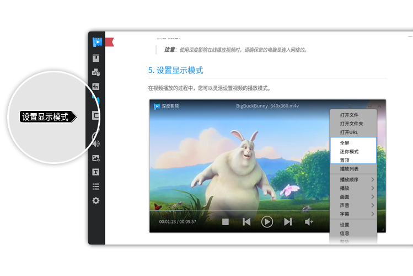Open the keyboard and mouse section icon
Viewport: 413px width, 276px height.
96,72
